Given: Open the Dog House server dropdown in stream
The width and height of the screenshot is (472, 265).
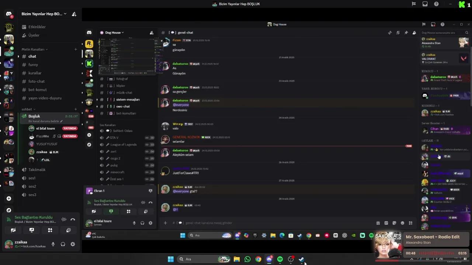Looking at the screenshot, I should [x=114, y=32].
